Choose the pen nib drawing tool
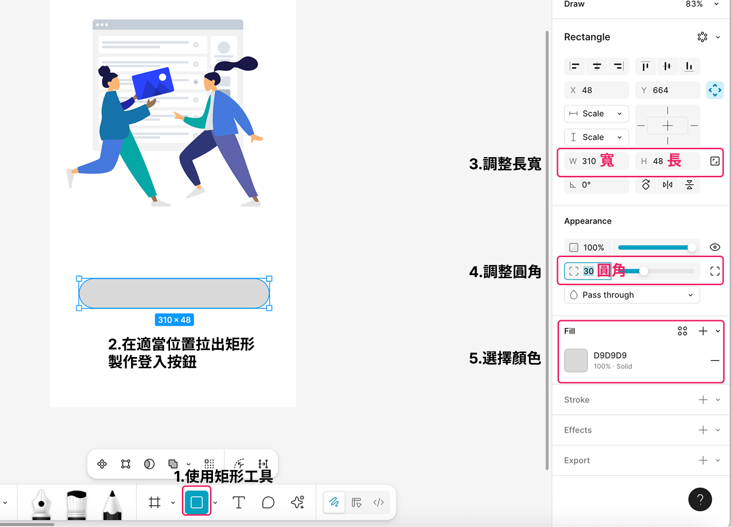732x527 pixels. click(x=41, y=503)
